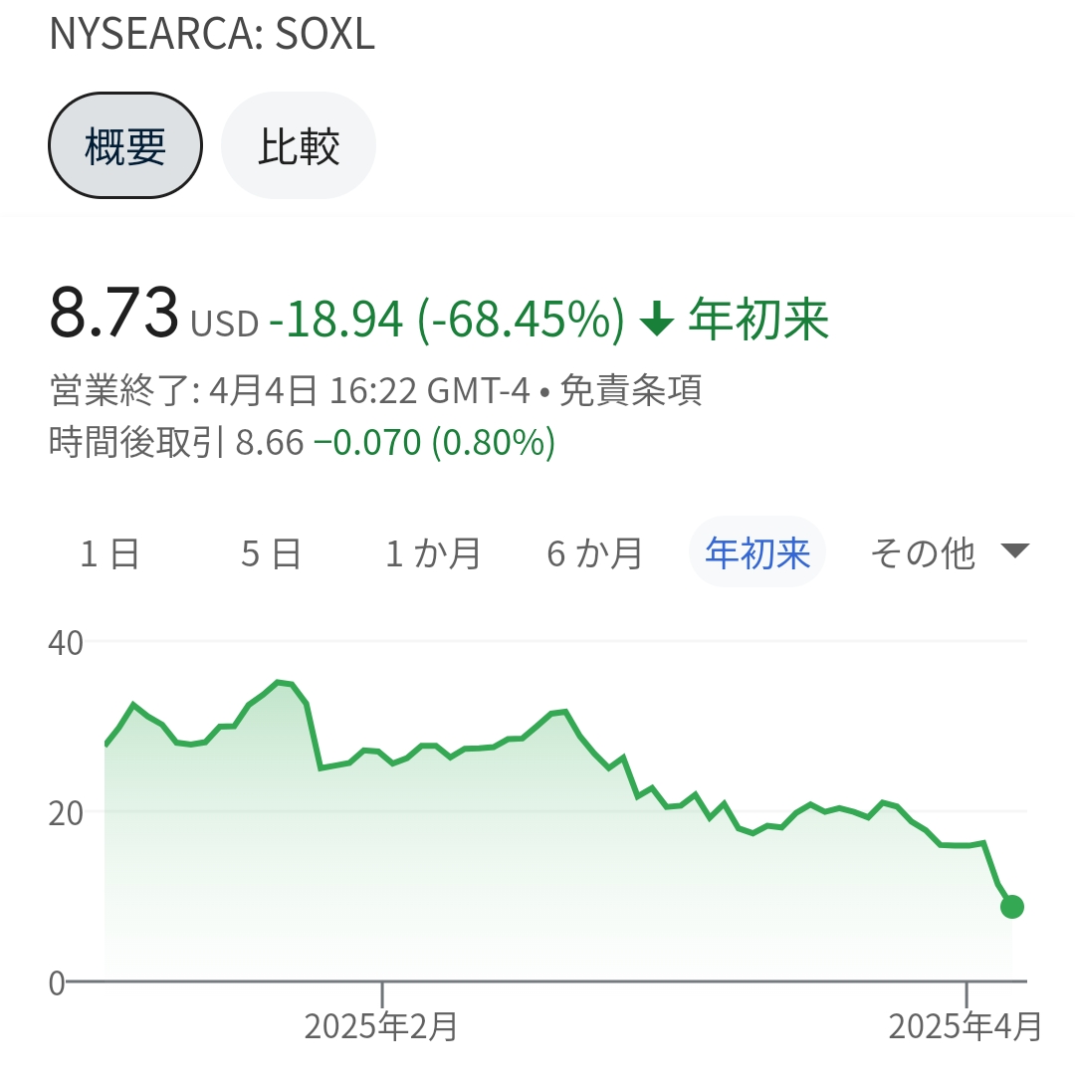This screenshot has width=1075, height=1087.
Task: Click the green endpoint dot on the chart
Action: (x=1012, y=906)
